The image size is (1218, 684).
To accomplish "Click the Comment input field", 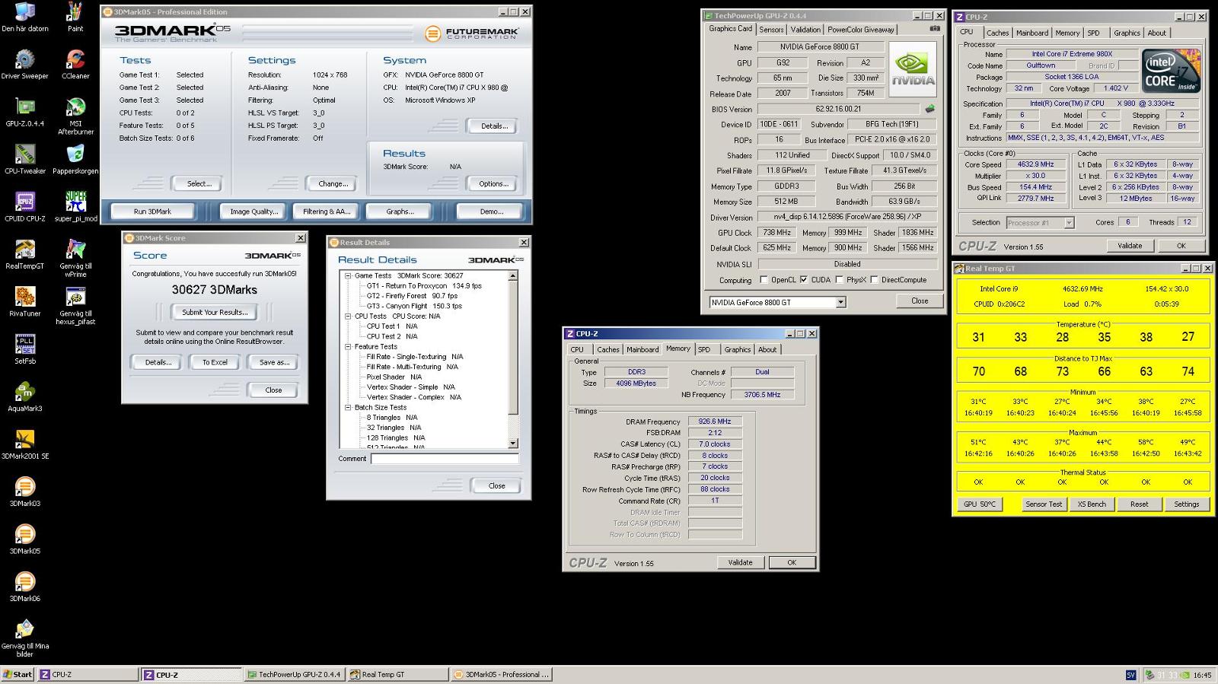I will coord(445,459).
